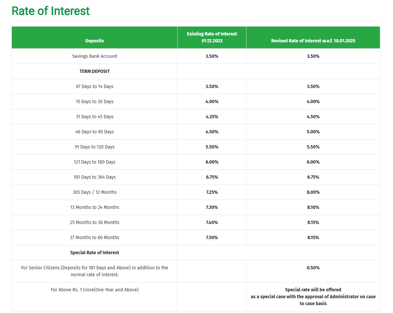393x313 pixels.
Task: Click the existing 7.30% rate for 13–24 months
Action: 212,207
